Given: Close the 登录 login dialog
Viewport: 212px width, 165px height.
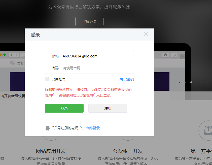Looking at the screenshot, I should (146, 34).
